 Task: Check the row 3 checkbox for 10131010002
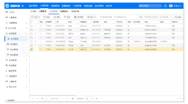[31, 34]
